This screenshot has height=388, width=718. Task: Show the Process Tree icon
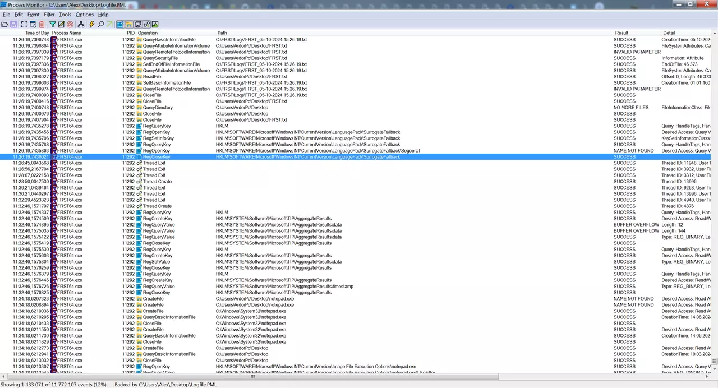(81, 25)
